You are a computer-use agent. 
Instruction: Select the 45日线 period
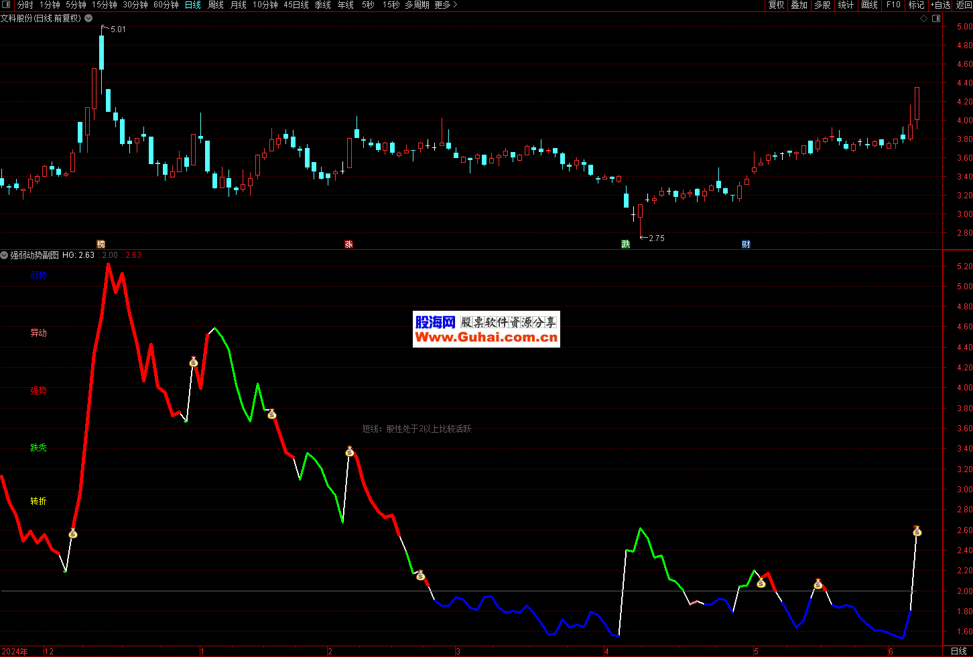coord(296,5)
